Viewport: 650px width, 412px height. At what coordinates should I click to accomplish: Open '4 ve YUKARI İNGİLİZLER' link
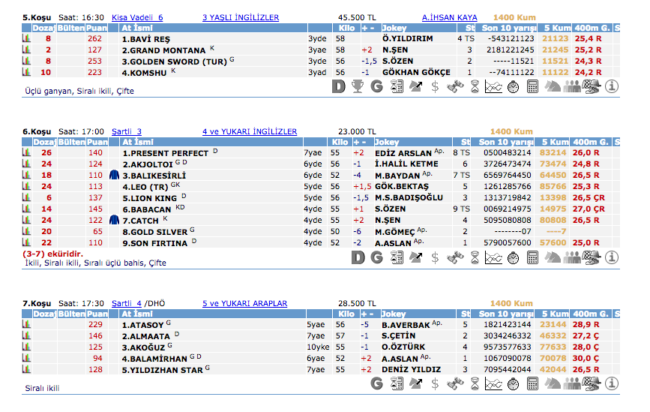tap(250, 131)
